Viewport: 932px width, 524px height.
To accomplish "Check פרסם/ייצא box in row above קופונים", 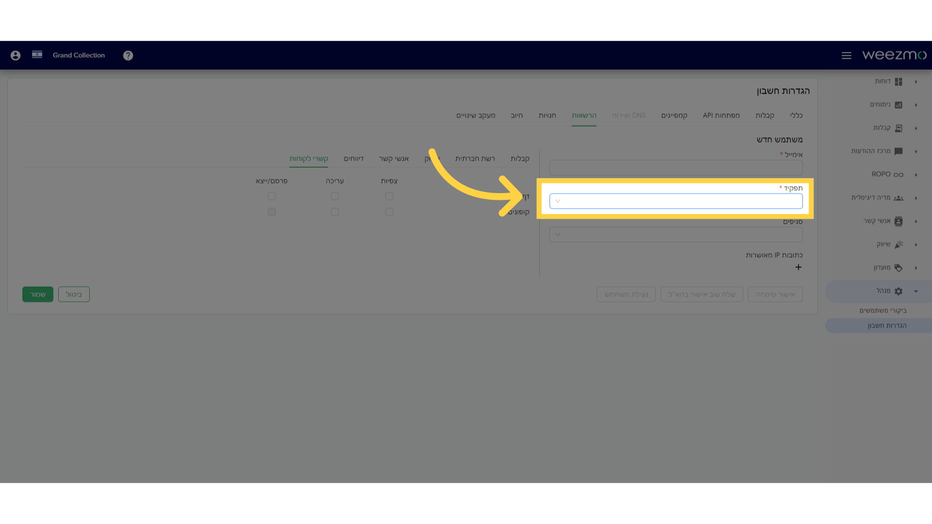I will [x=272, y=196].
